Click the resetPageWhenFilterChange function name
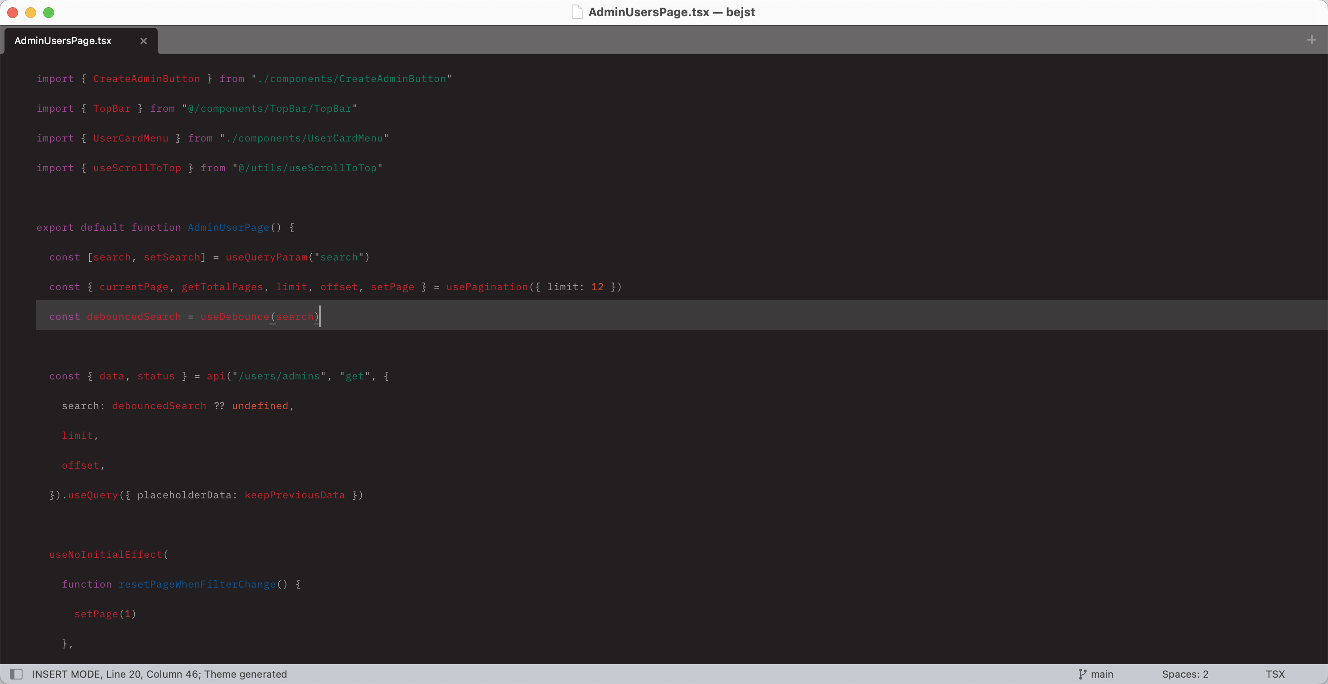 [197, 584]
